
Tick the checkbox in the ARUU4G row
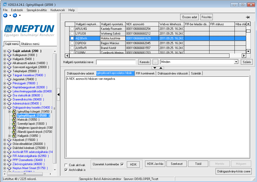pos(72,29)
